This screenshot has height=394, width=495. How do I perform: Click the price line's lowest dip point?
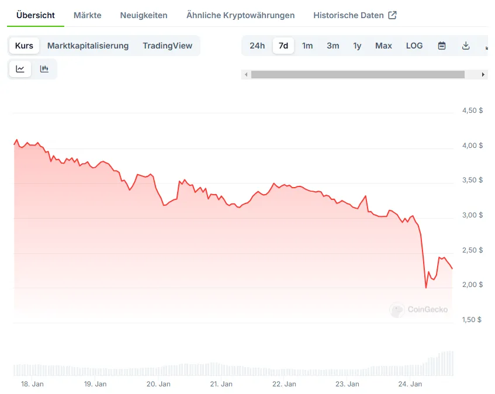(x=426, y=287)
